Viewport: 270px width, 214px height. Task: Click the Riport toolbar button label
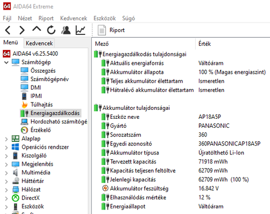pyautogui.click(x=117, y=30)
